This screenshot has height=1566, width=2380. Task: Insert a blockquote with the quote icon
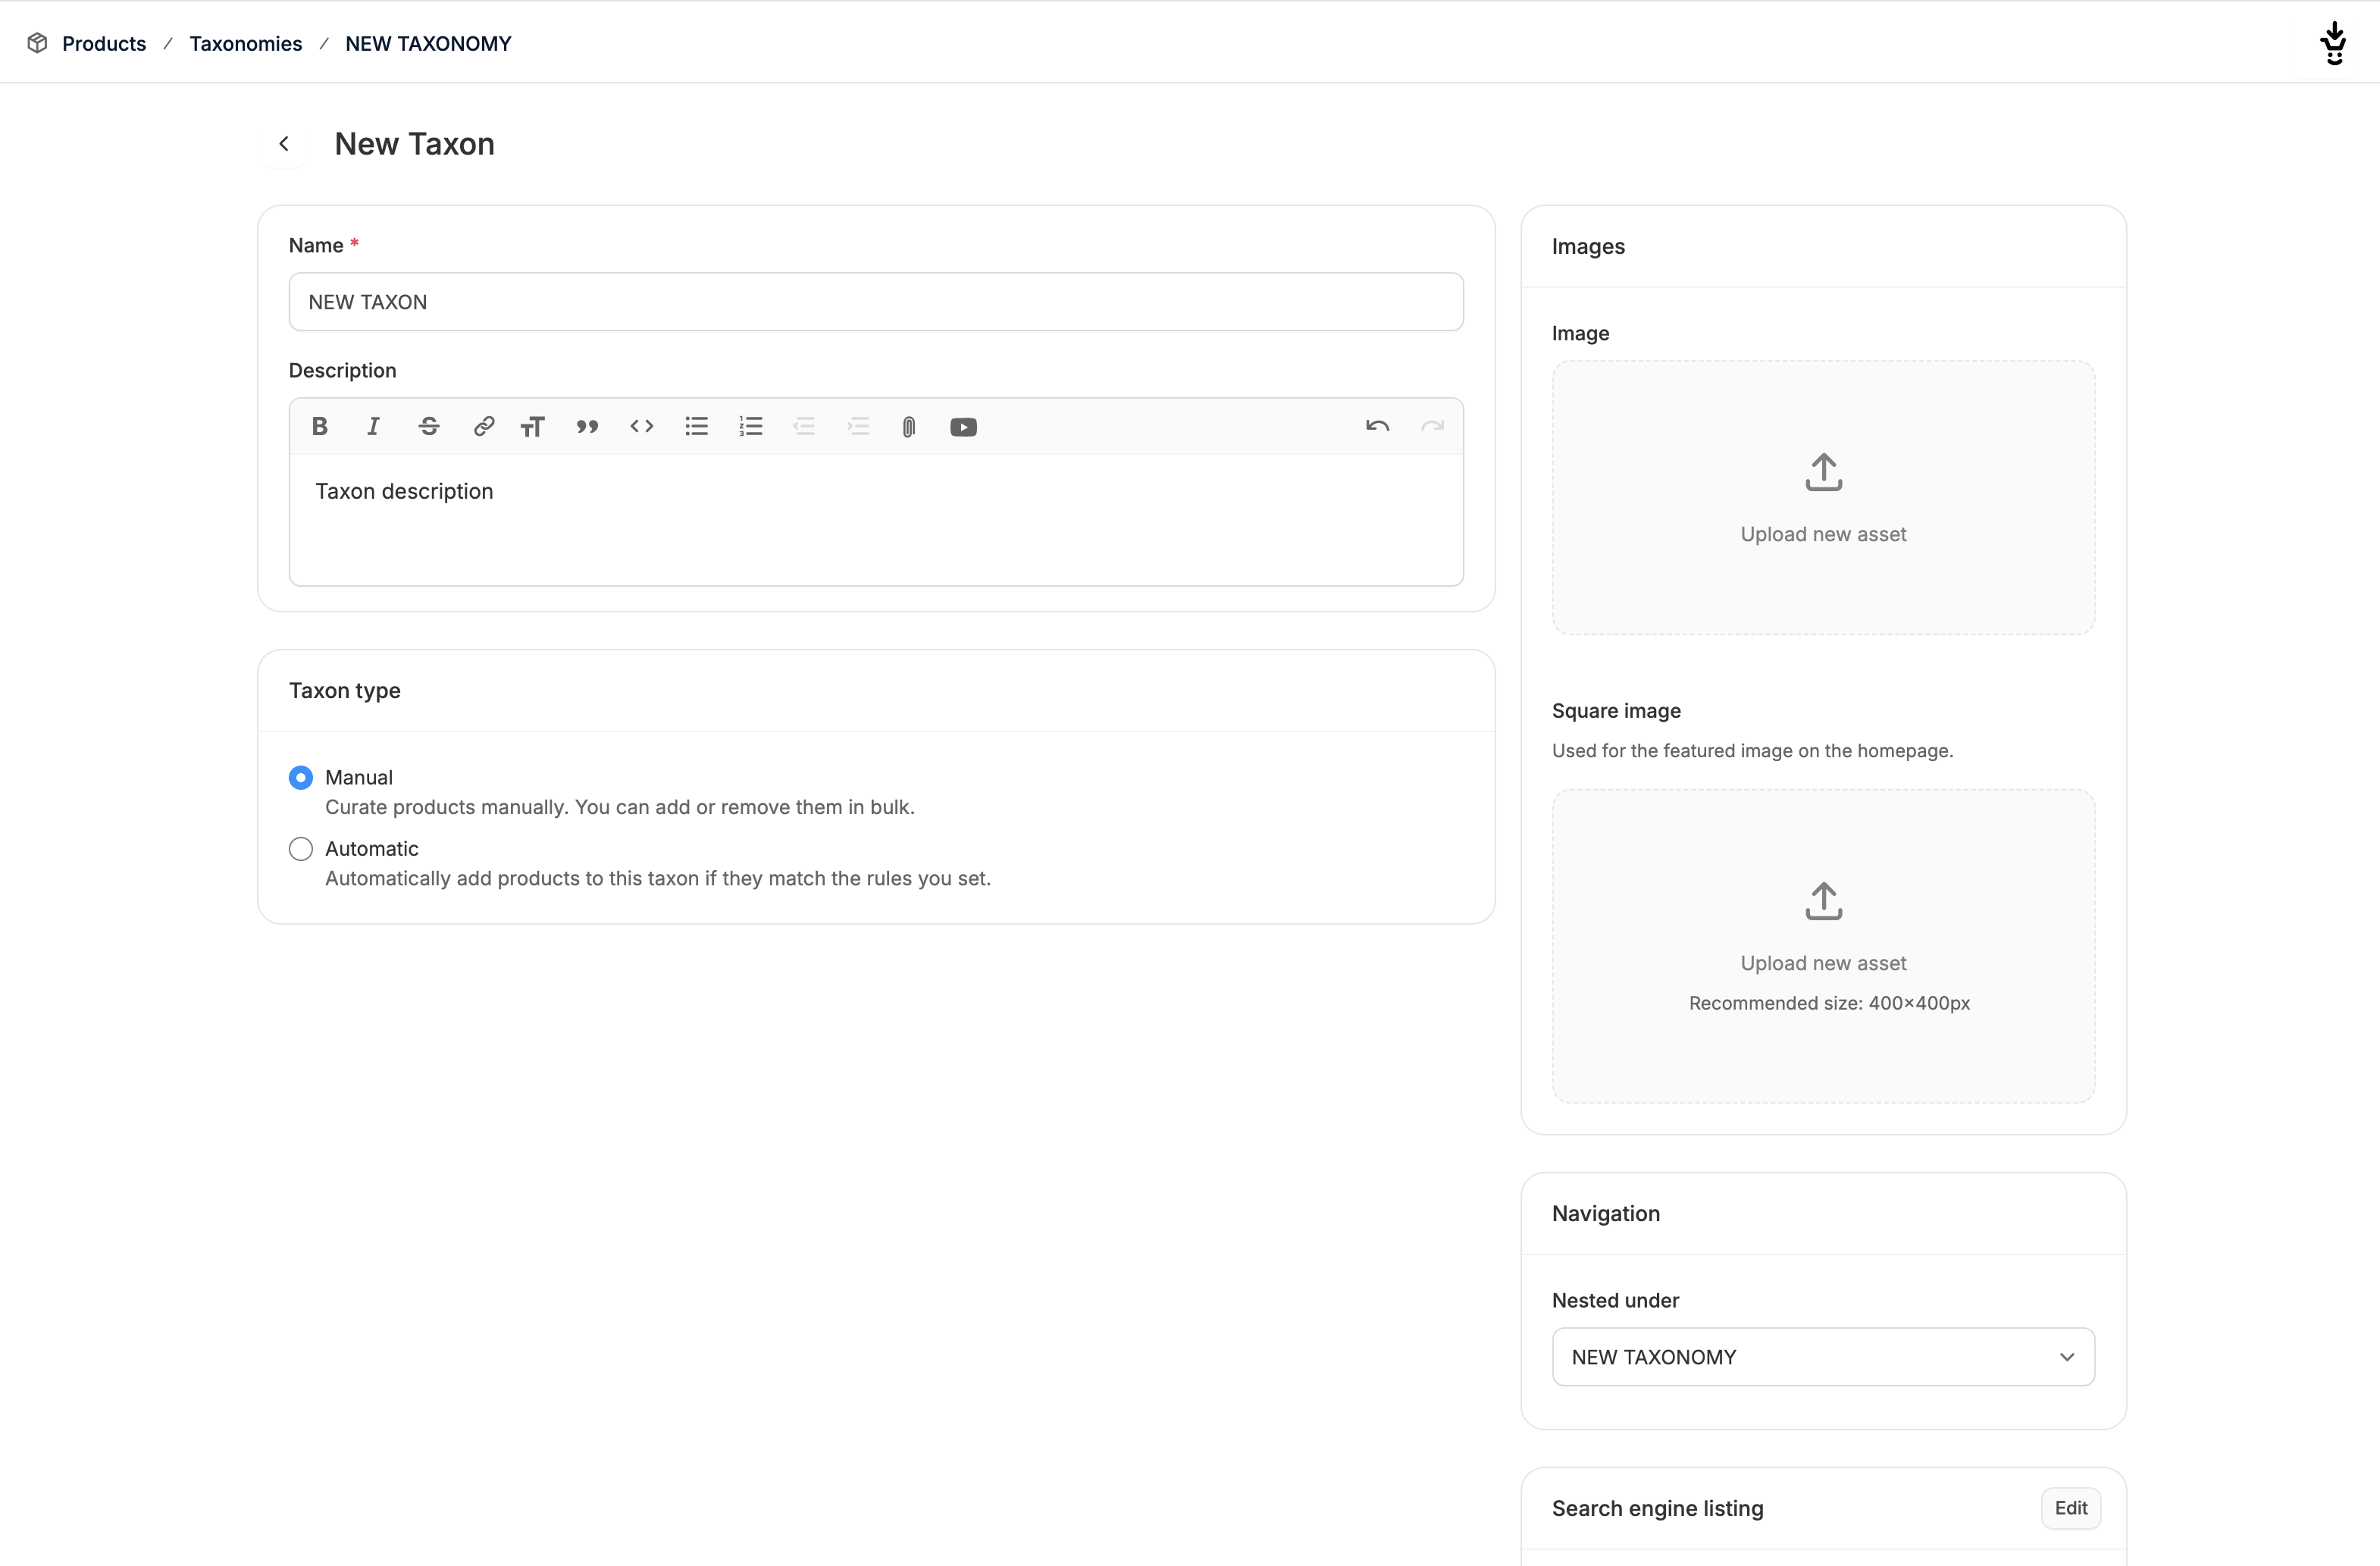[587, 427]
